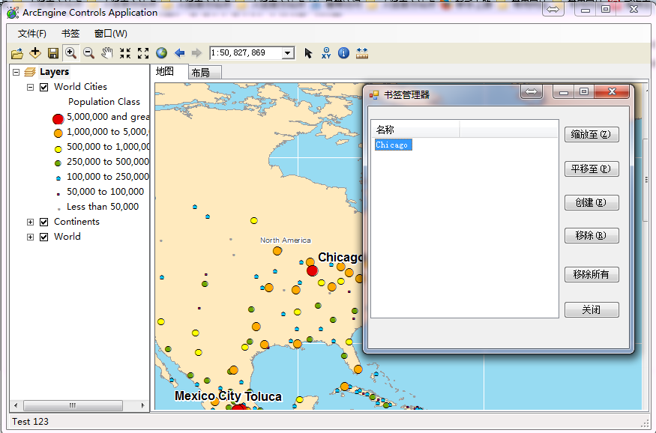Click the Layers stack icon in tree
The width and height of the screenshot is (656, 433).
tap(30, 72)
